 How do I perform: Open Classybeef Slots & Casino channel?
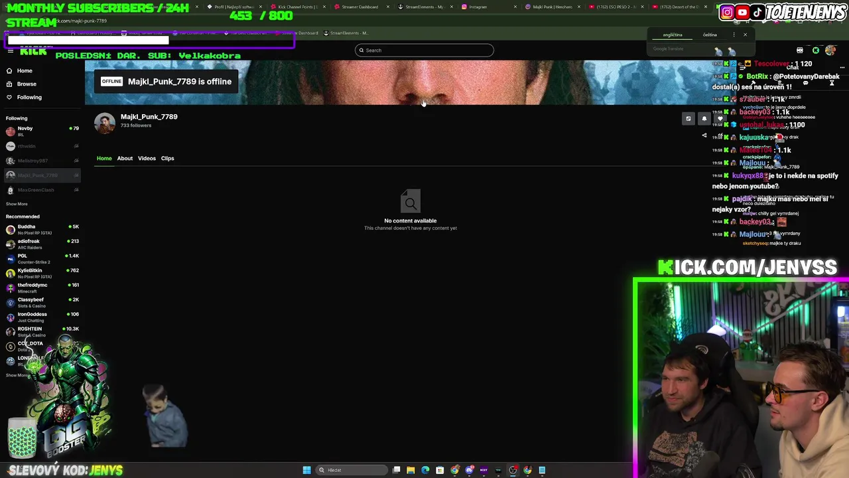coord(41,302)
